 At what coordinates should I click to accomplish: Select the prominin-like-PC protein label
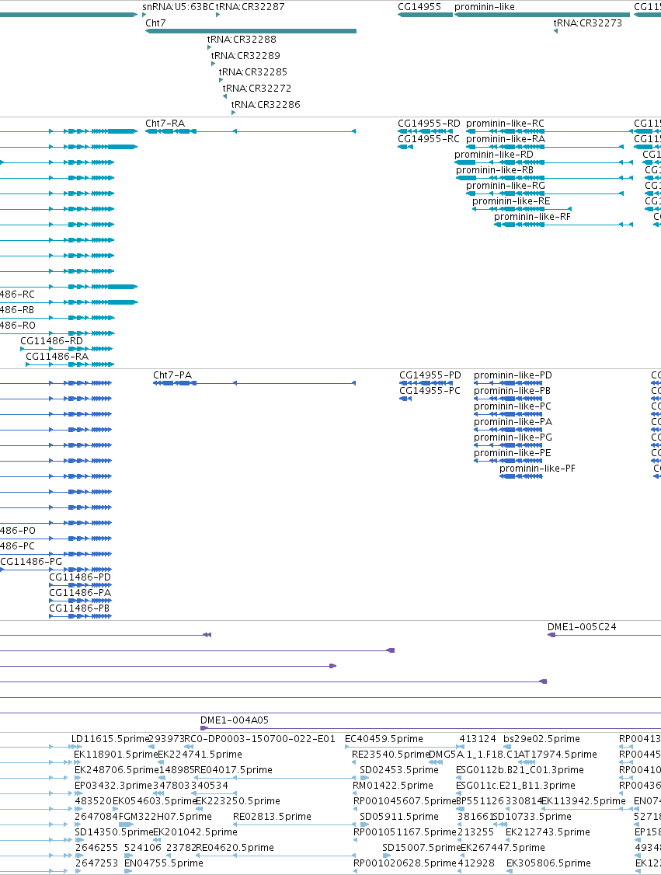[513, 406]
